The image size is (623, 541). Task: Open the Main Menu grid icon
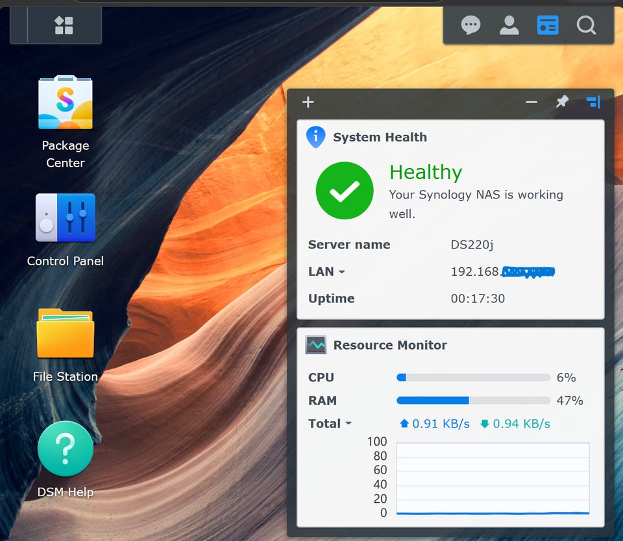64,25
